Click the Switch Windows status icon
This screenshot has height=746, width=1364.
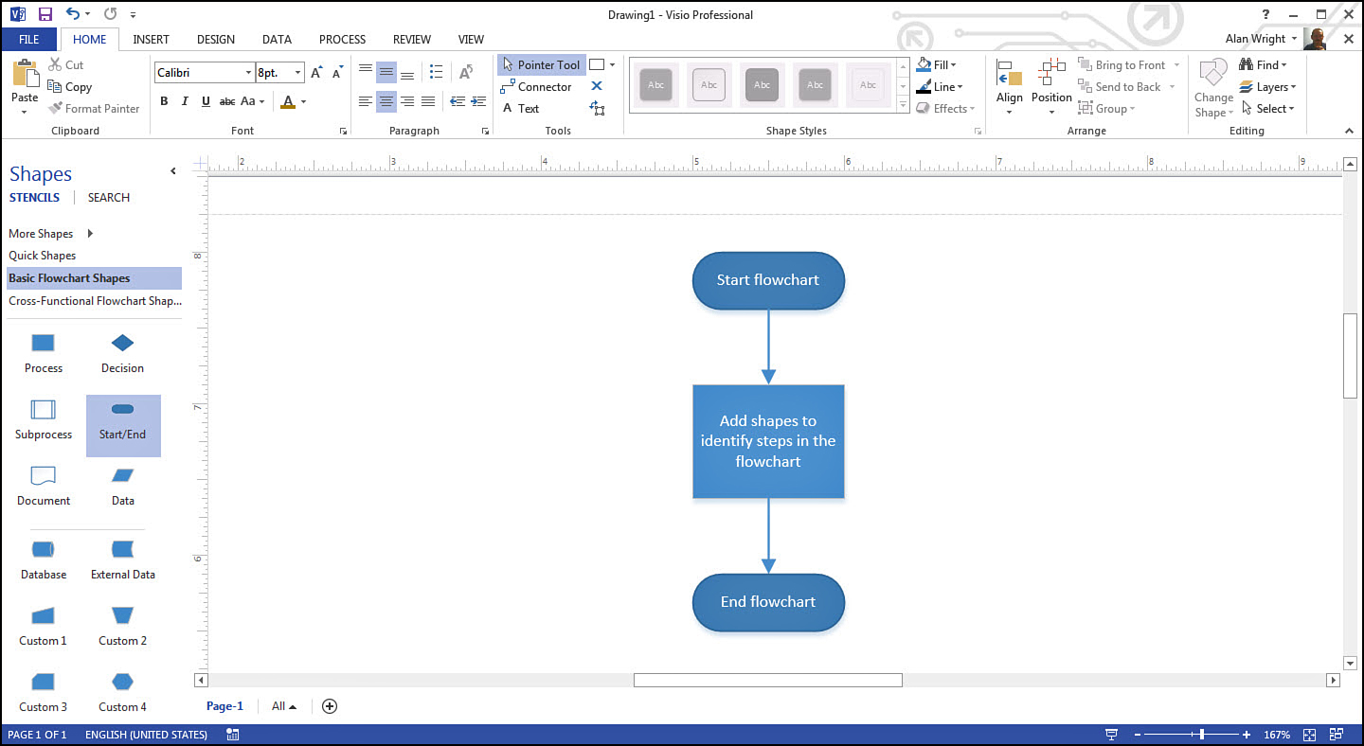(x=1336, y=735)
